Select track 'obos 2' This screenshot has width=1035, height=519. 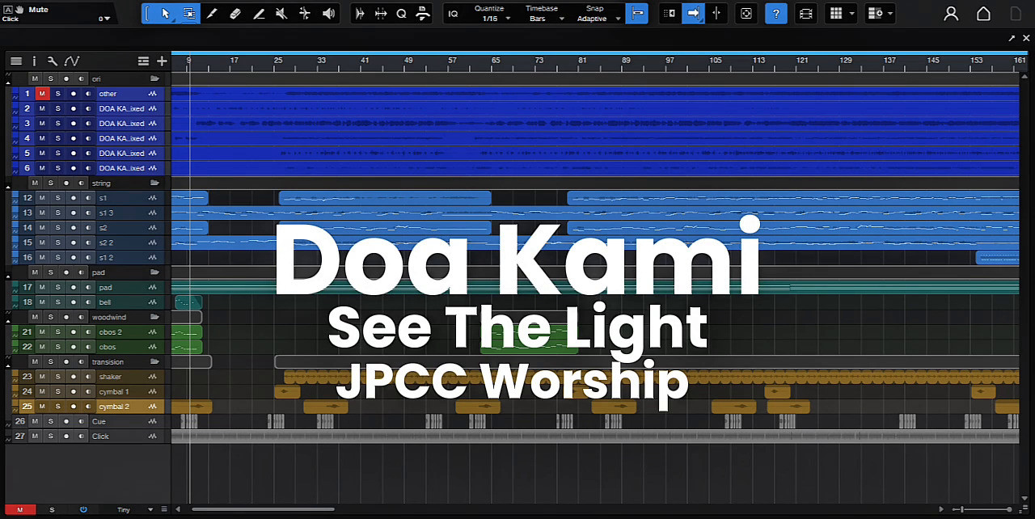click(111, 332)
